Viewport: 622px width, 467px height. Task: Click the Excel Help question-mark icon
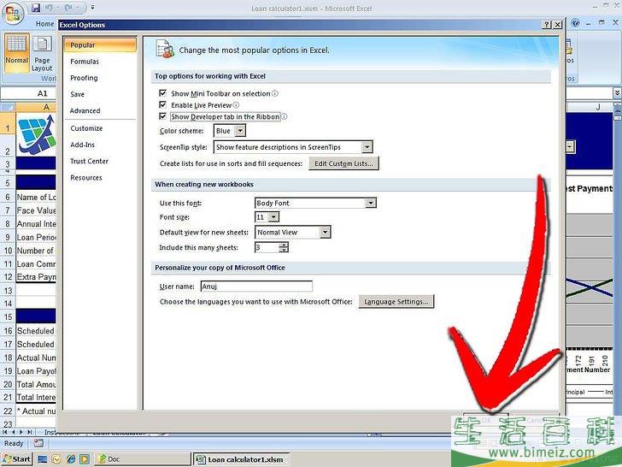[x=575, y=23]
